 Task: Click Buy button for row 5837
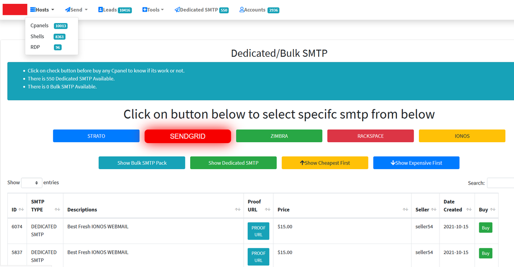[x=485, y=253]
